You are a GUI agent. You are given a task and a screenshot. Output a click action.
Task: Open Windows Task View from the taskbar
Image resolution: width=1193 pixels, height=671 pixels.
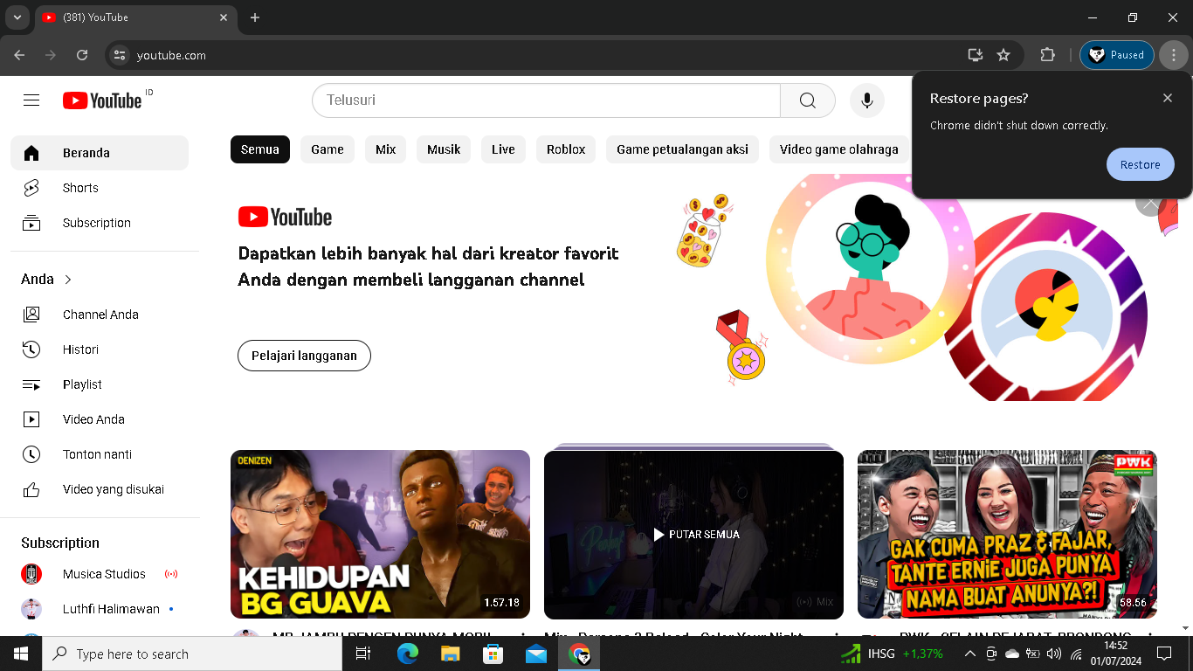coord(363,654)
